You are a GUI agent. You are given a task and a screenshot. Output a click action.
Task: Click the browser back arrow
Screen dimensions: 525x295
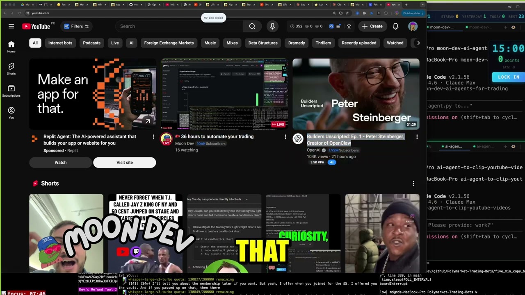[x=5, y=13]
